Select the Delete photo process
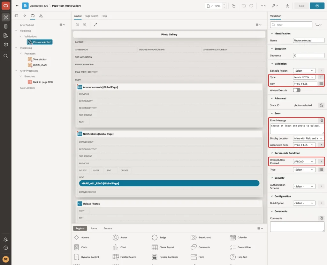This screenshot has width=327, height=265. tap(40, 65)
